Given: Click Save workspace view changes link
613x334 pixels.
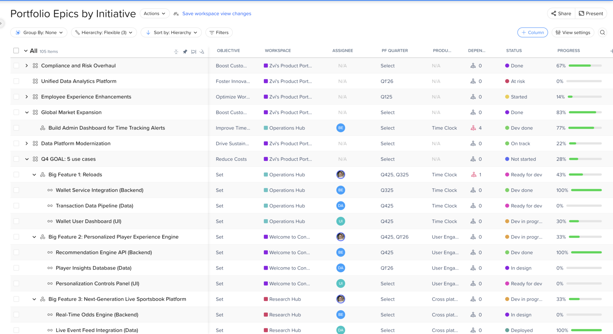Looking at the screenshot, I should [x=217, y=14].
